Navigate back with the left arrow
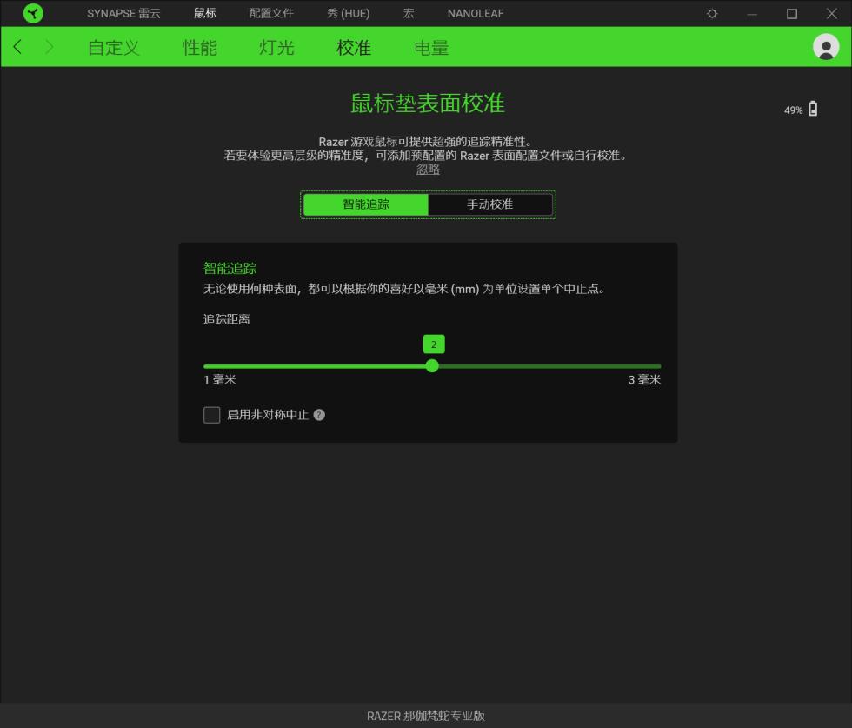 (17, 47)
